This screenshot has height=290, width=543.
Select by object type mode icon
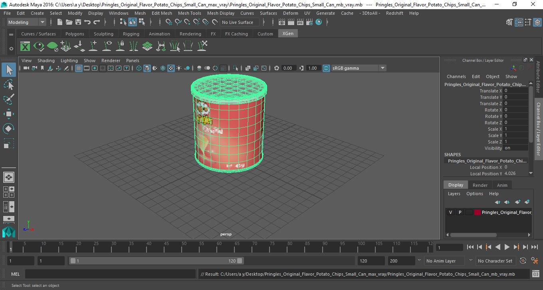(x=133, y=22)
